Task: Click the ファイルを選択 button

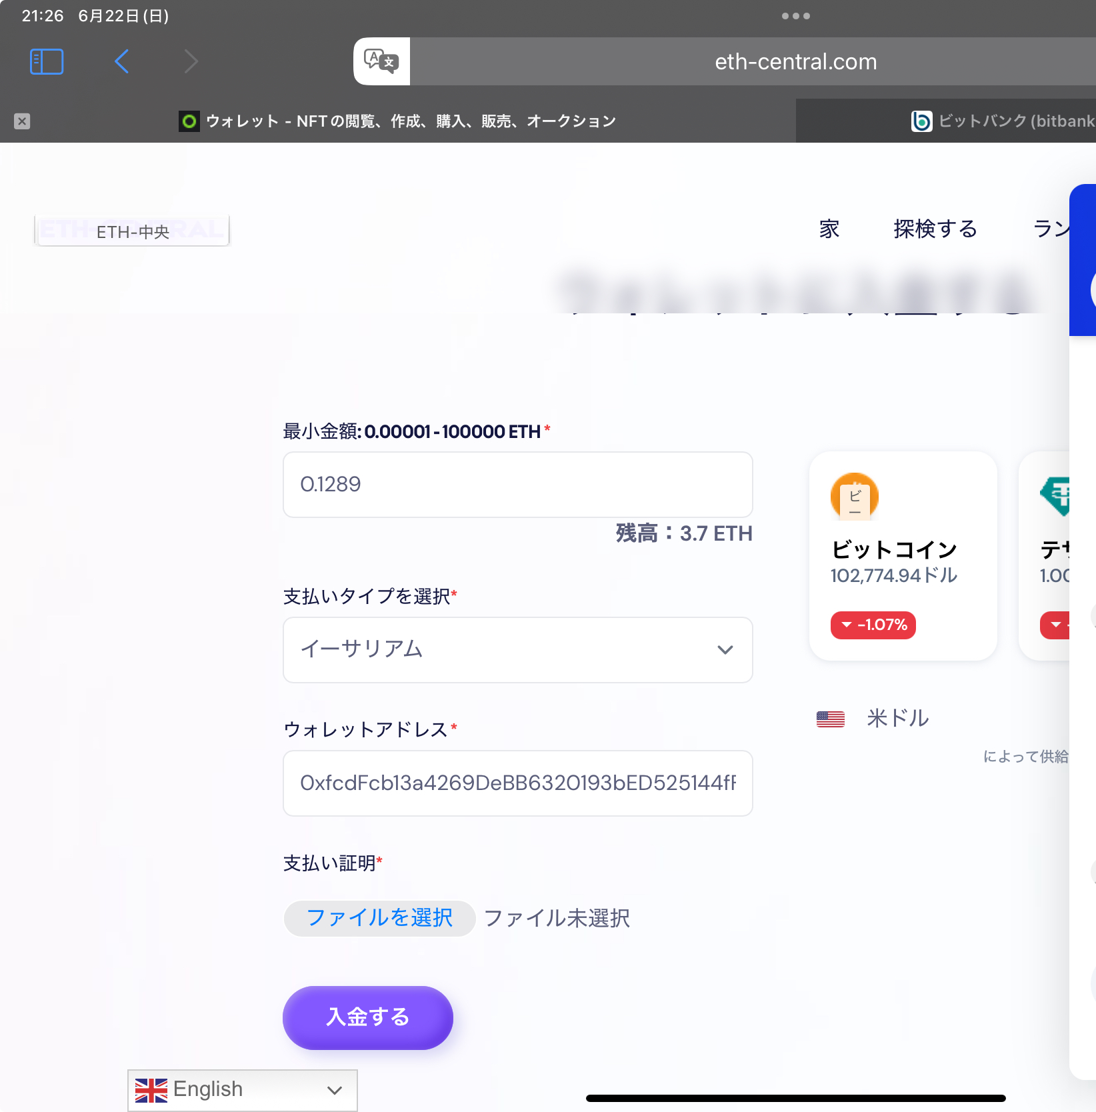Action: point(379,918)
